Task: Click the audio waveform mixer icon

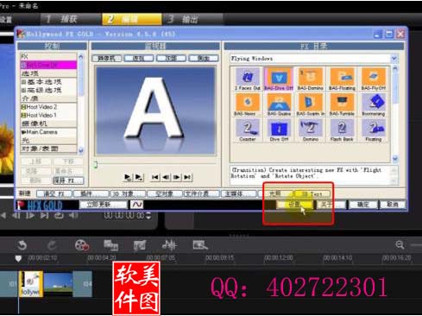Action: point(169,245)
